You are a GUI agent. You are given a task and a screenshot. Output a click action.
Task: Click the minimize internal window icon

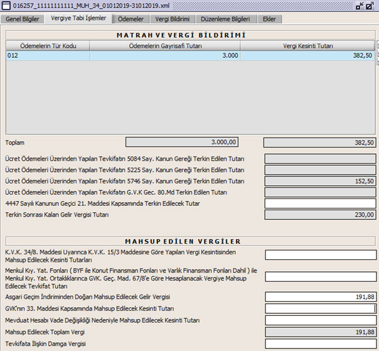tap(360, 6)
